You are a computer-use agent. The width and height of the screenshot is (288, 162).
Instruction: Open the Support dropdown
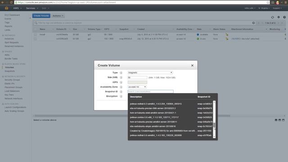(277, 8)
